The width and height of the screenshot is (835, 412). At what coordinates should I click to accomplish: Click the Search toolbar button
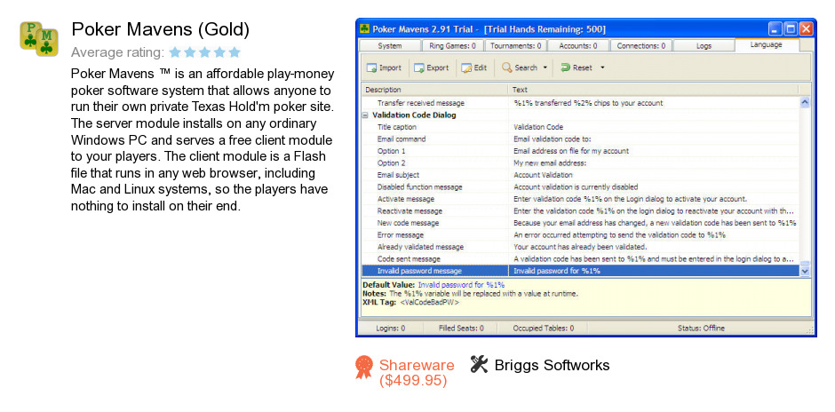pyautogui.click(x=520, y=68)
